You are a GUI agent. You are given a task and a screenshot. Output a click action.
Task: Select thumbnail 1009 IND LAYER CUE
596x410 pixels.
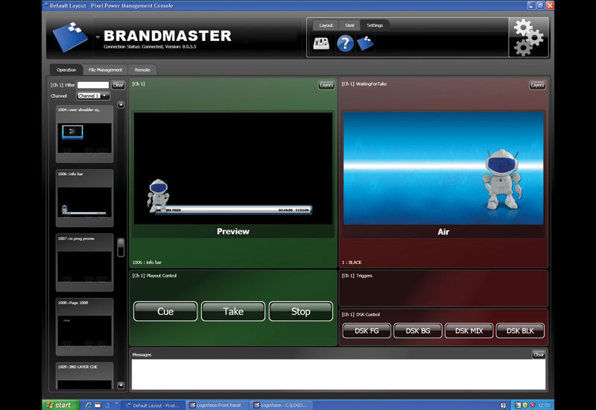84,376
